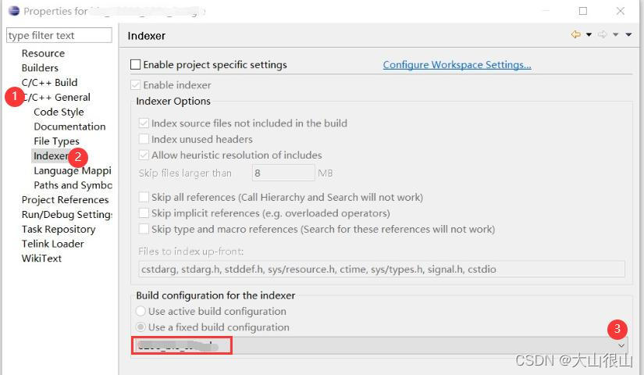Click the forward navigation arrow icon

coord(602,34)
